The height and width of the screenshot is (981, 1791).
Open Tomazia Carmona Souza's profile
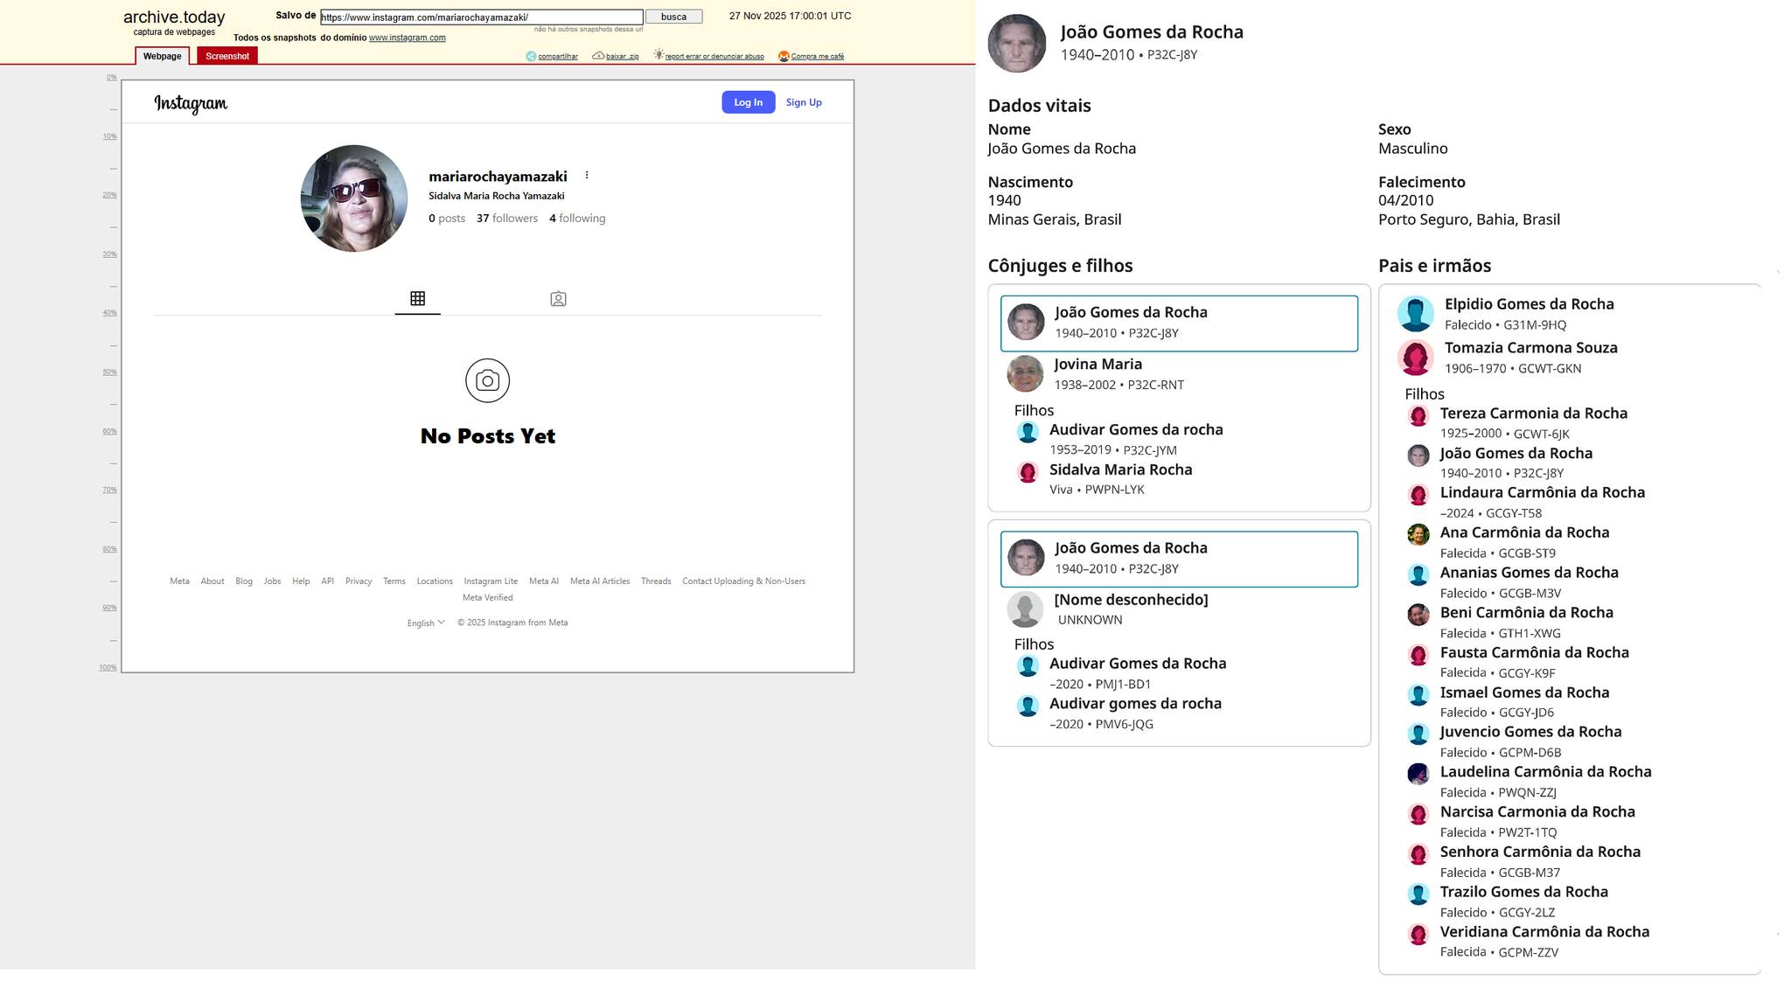pos(1530,348)
